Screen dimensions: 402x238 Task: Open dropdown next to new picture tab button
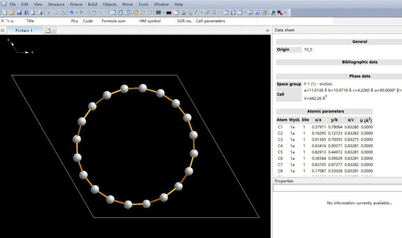pyautogui.click(x=54, y=30)
